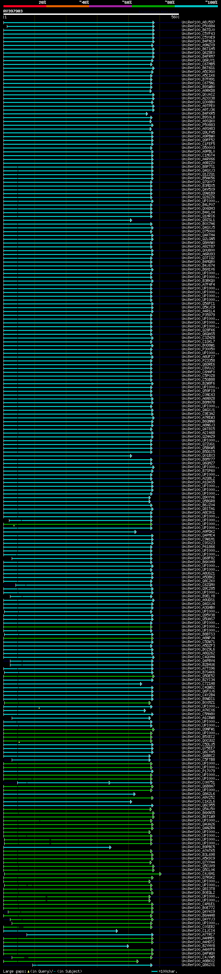Click the query end position 560
221x974 pixels.
175,17
